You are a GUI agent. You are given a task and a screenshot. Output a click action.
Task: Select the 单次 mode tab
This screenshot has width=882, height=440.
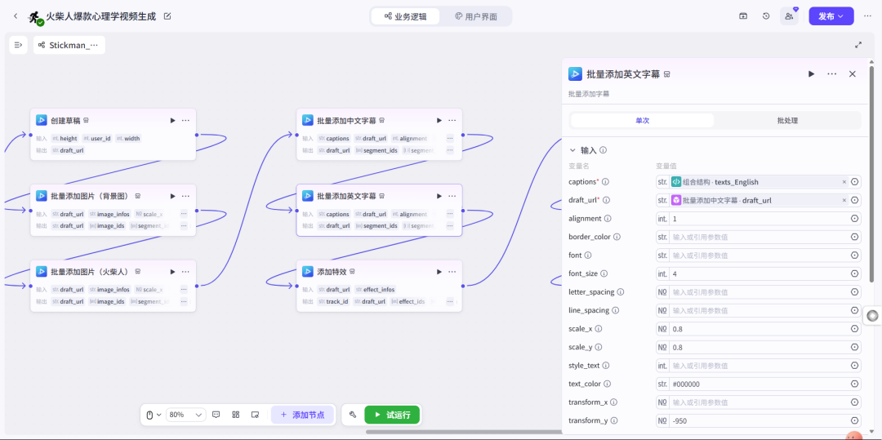(643, 120)
